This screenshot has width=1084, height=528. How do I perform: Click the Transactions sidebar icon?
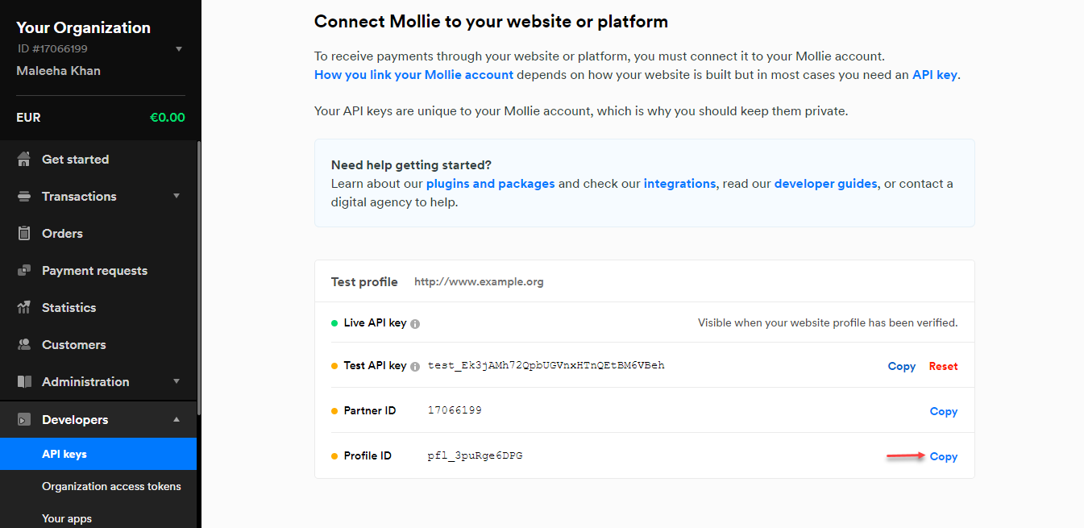pos(24,196)
